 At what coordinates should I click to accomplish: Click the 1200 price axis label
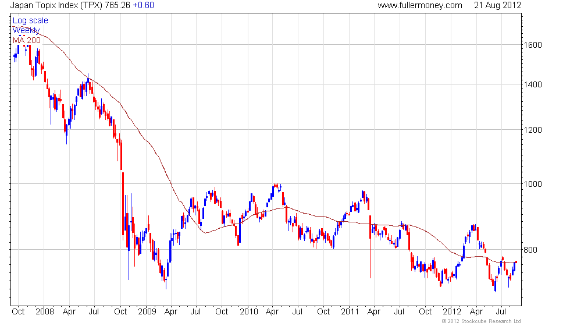click(533, 130)
